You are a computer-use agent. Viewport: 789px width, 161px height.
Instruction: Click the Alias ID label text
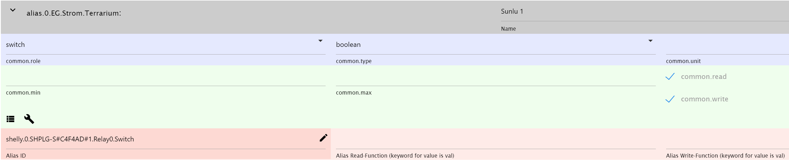(16, 156)
